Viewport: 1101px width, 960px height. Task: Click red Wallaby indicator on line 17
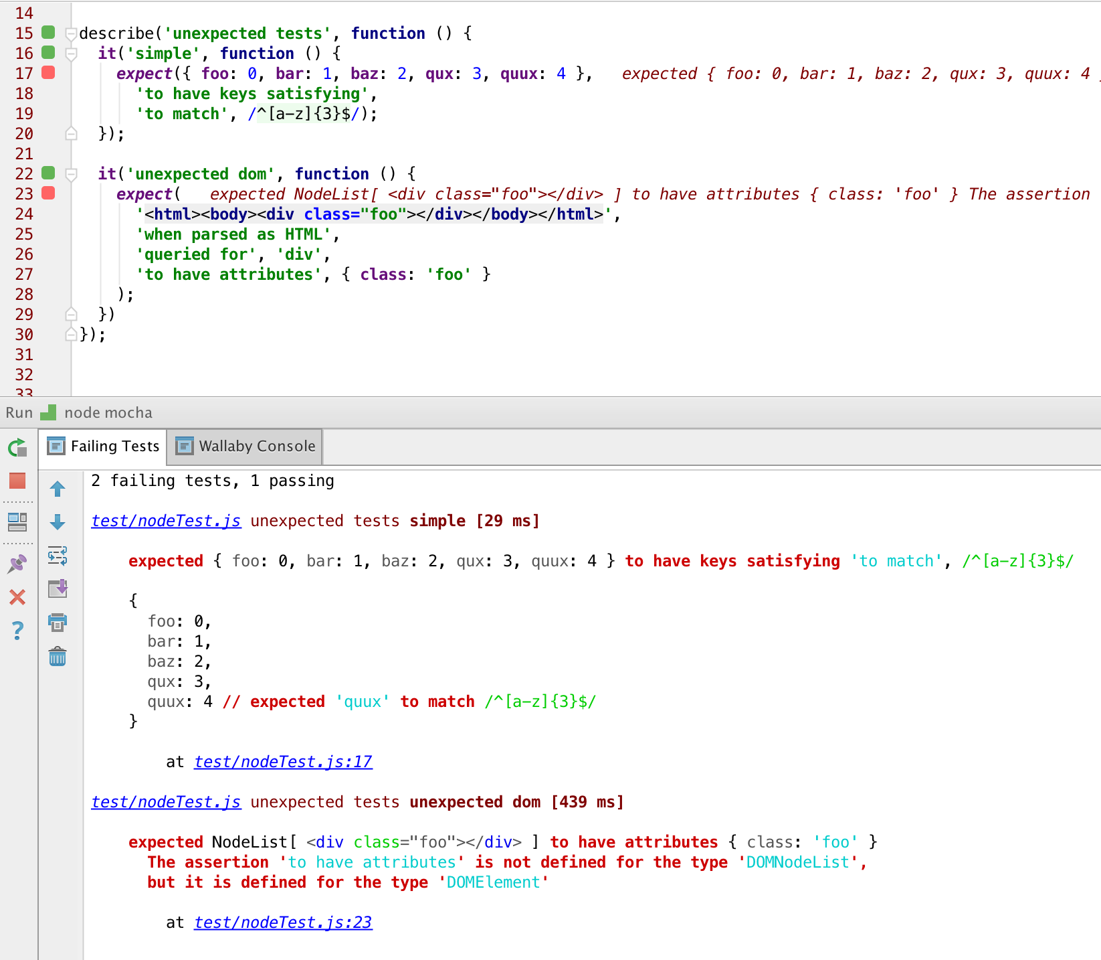coord(48,72)
